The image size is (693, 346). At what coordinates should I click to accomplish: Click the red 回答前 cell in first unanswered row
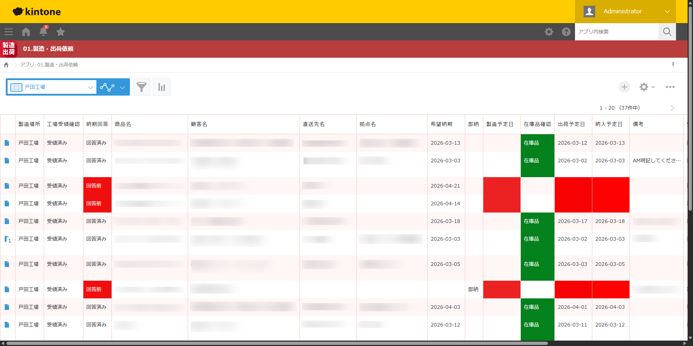coord(97,186)
